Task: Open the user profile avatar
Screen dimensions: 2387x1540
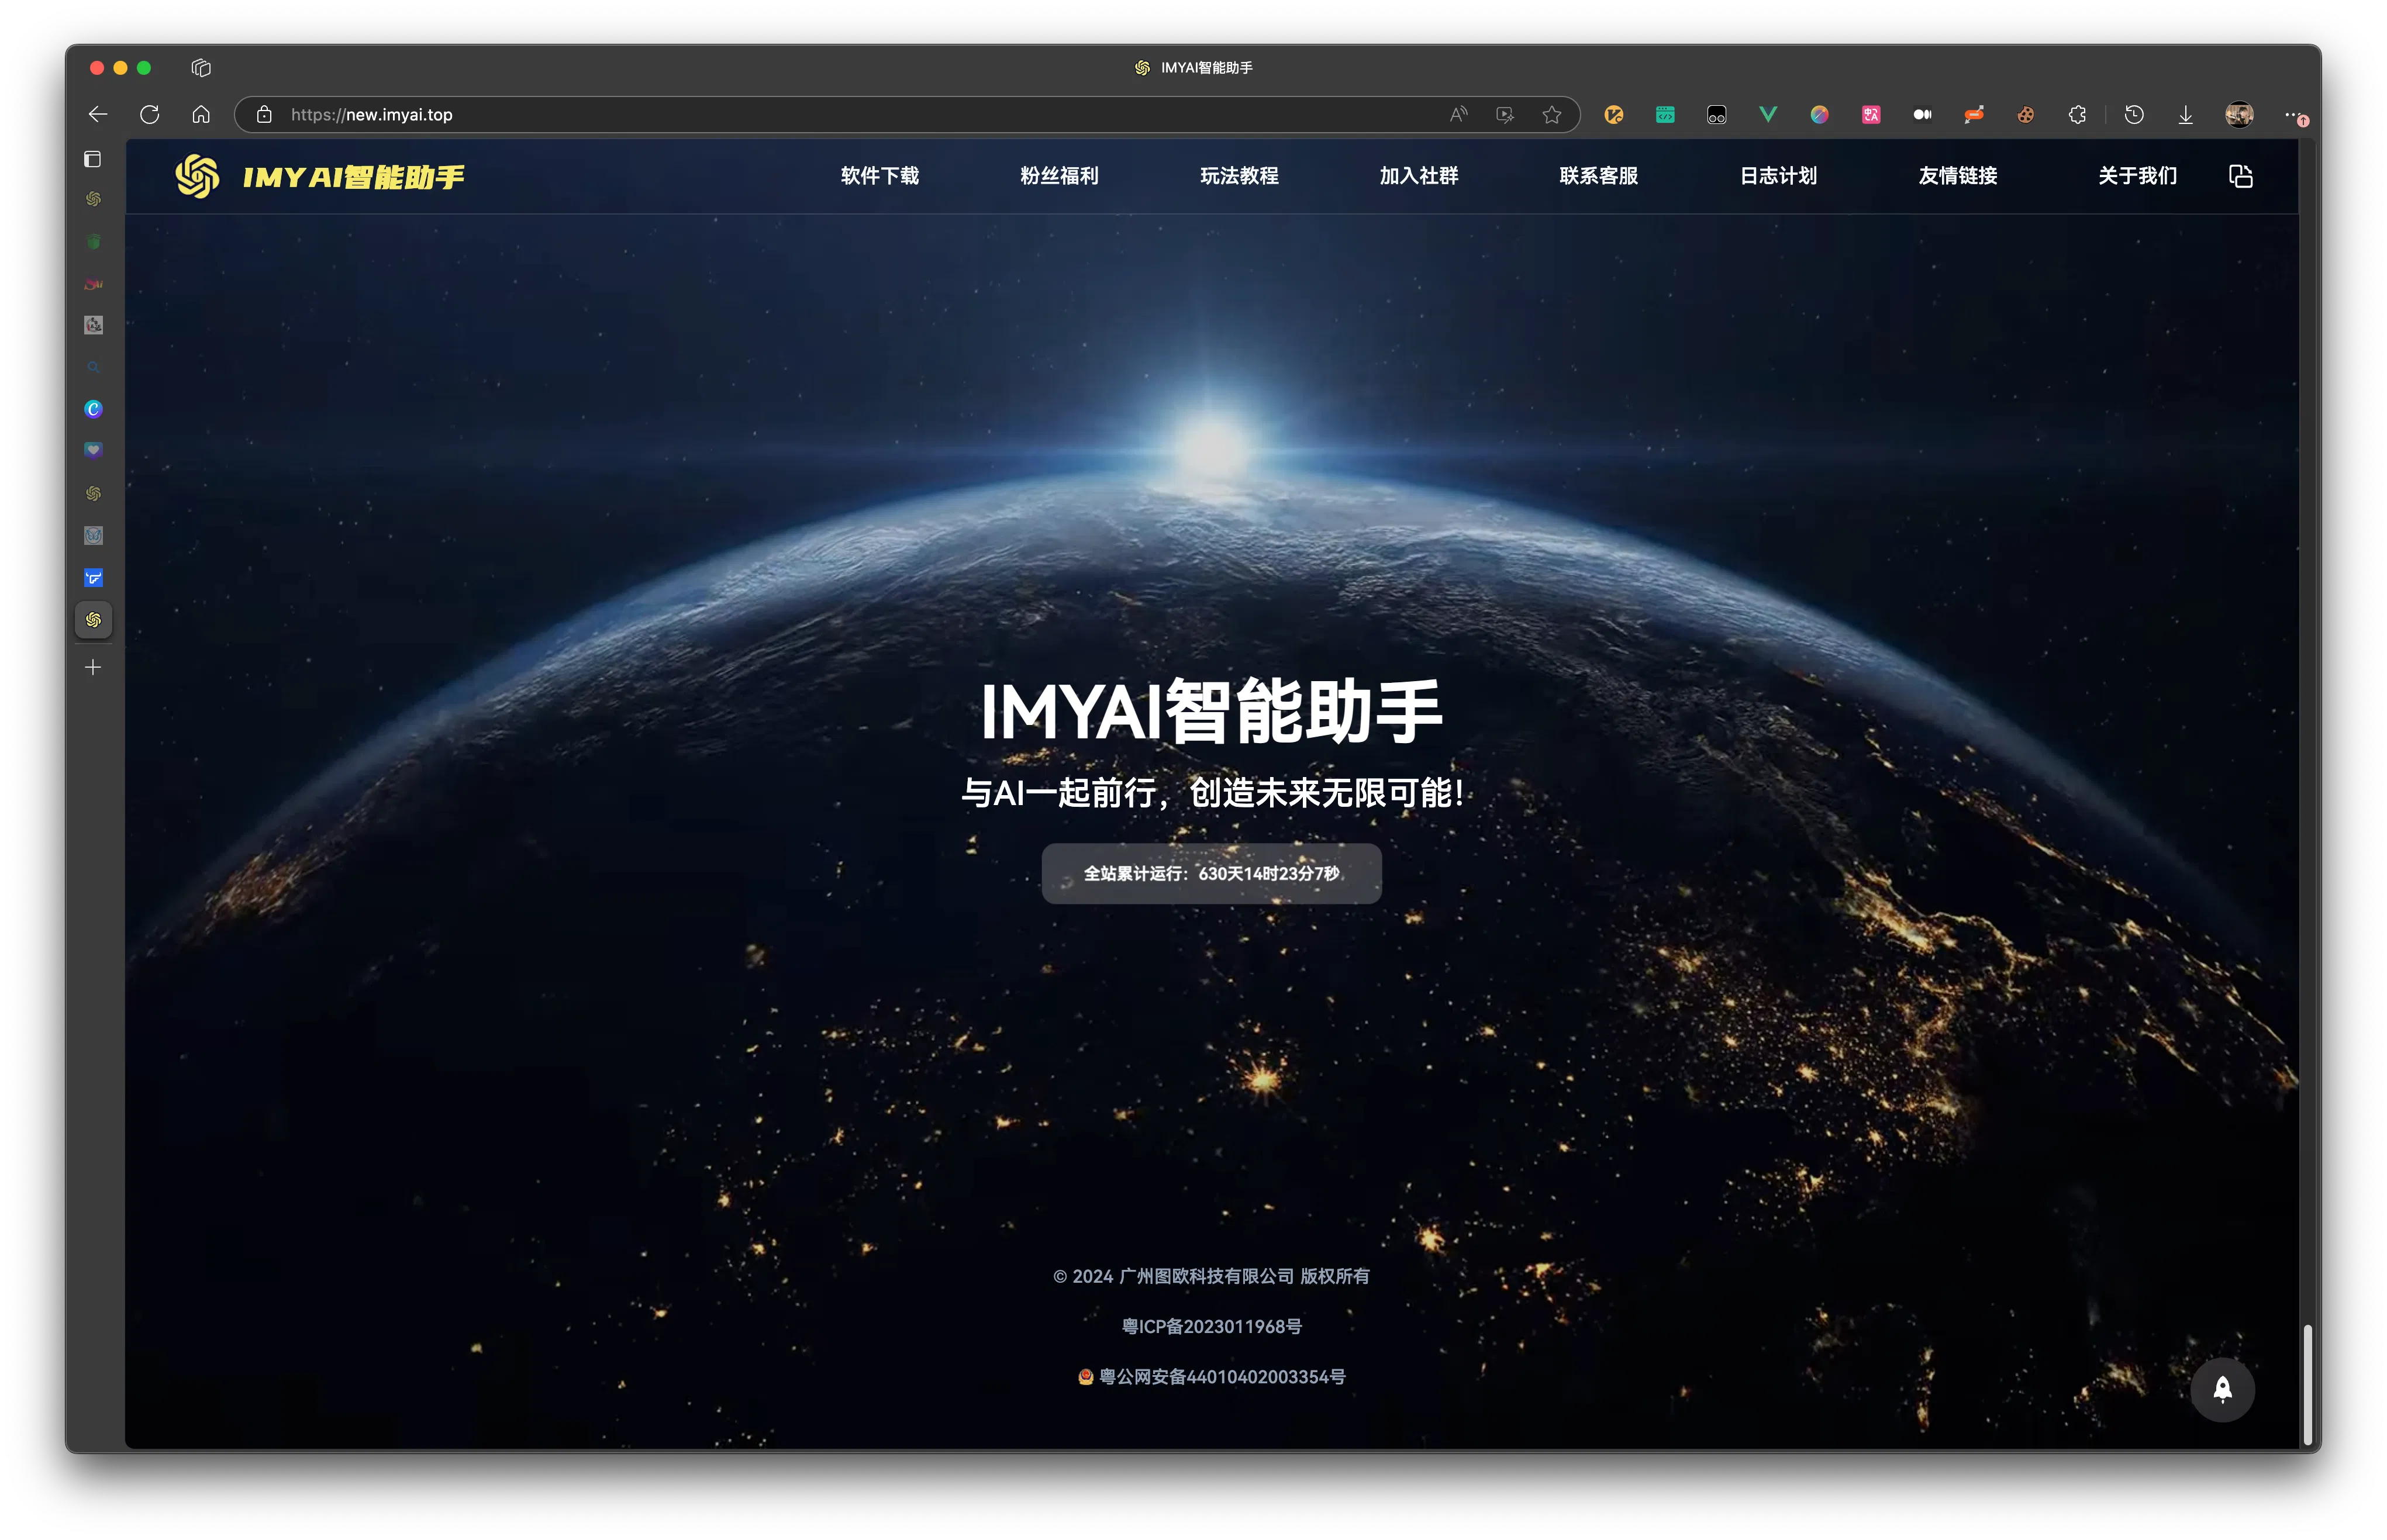Action: tap(2239, 115)
